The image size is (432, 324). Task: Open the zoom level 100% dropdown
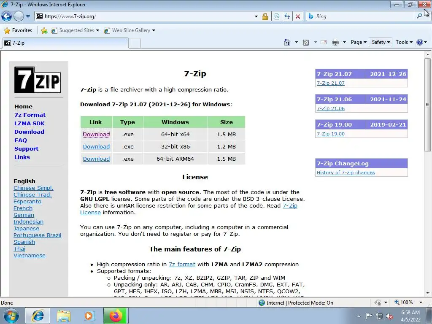pyautogui.click(x=421, y=302)
